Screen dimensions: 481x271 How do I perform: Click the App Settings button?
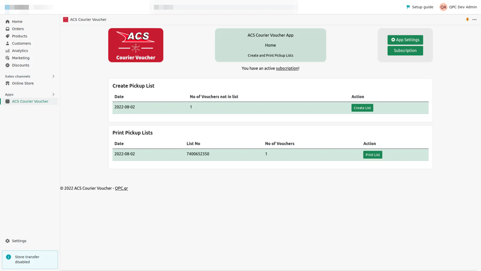[405, 40]
